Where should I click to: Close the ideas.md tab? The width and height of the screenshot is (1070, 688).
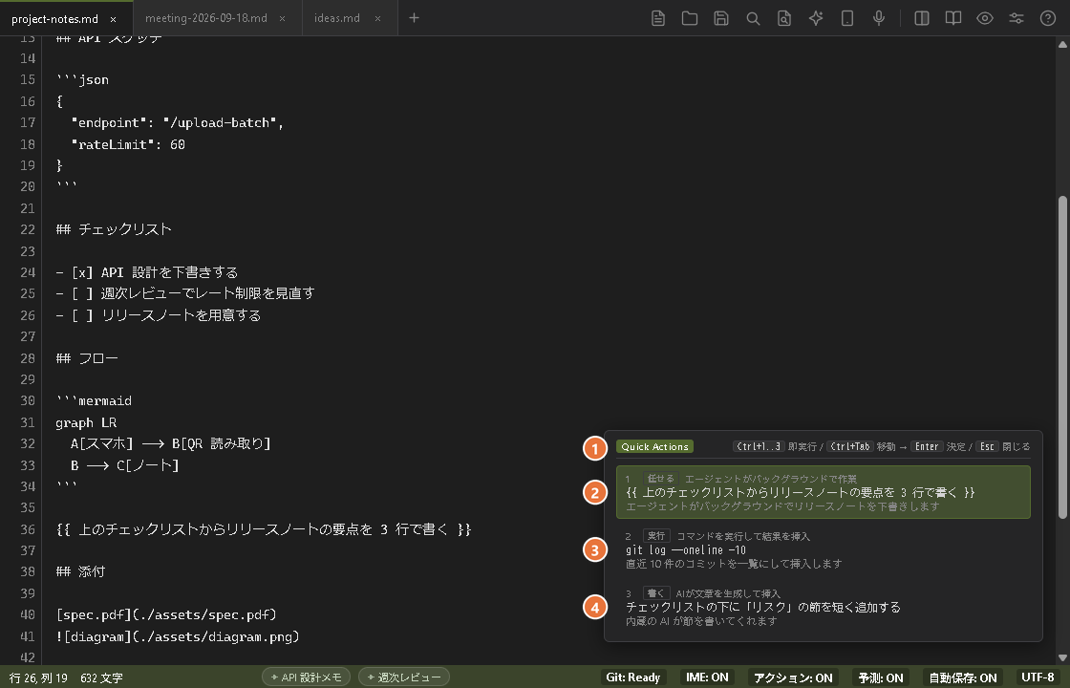[377, 18]
